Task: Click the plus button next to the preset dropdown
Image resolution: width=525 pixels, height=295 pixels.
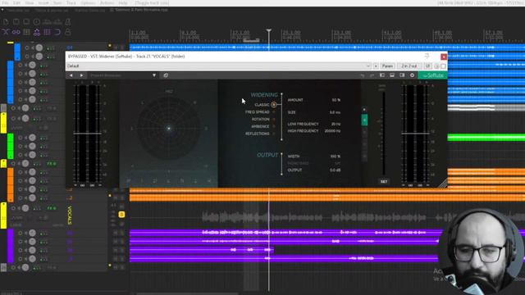Action: point(376,66)
